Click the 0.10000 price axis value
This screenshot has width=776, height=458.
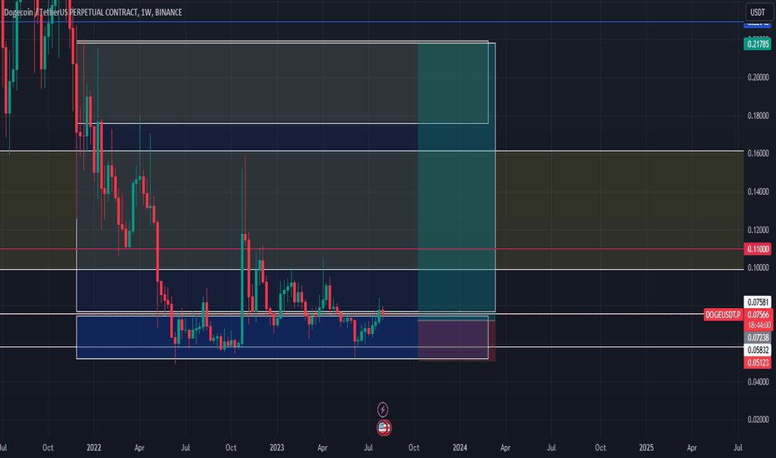pyautogui.click(x=758, y=268)
